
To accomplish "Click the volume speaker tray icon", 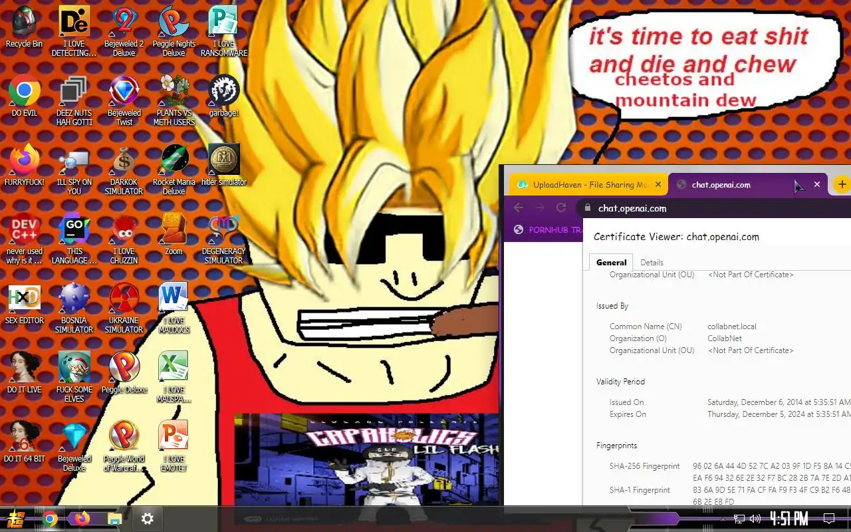I will (x=755, y=519).
